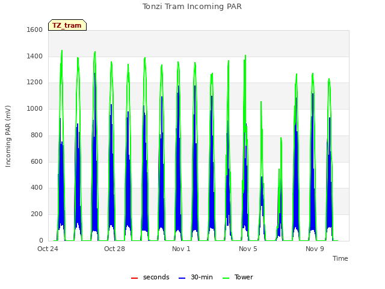Select the chart title Tonzi Tram Incoming PAR
This screenshot has height=289, width=385.
point(192,7)
